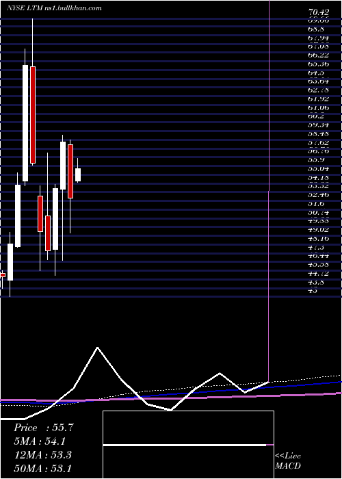The width and height of the screenshot is (342, 479).
Task: Select the 47.3 axis value
Action: [317, 247]
